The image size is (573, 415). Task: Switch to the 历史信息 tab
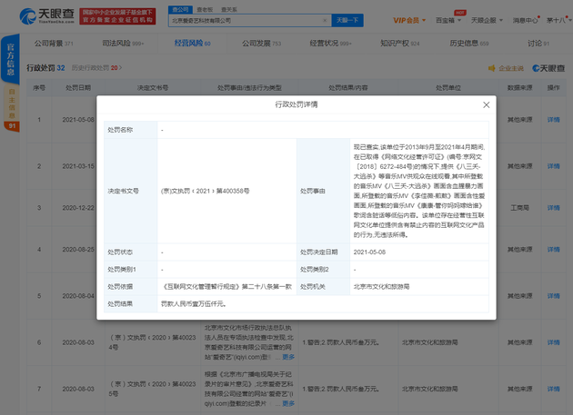click(x=468, y=44)
